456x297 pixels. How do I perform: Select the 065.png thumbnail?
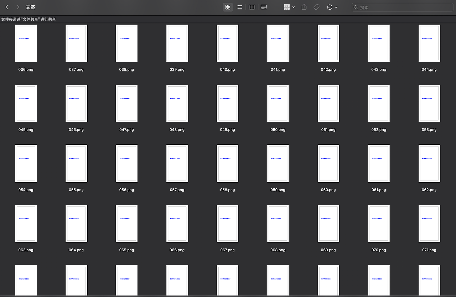tap(126, 224)
